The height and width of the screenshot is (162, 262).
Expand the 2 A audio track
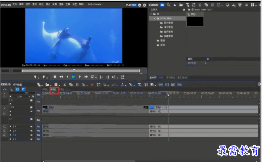10,131
